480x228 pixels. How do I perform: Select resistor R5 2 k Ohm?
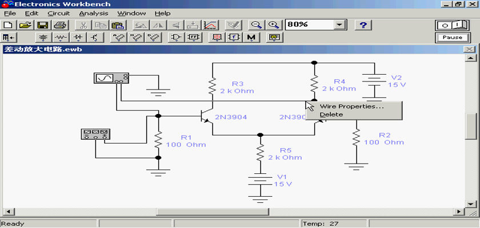[260, 153]
